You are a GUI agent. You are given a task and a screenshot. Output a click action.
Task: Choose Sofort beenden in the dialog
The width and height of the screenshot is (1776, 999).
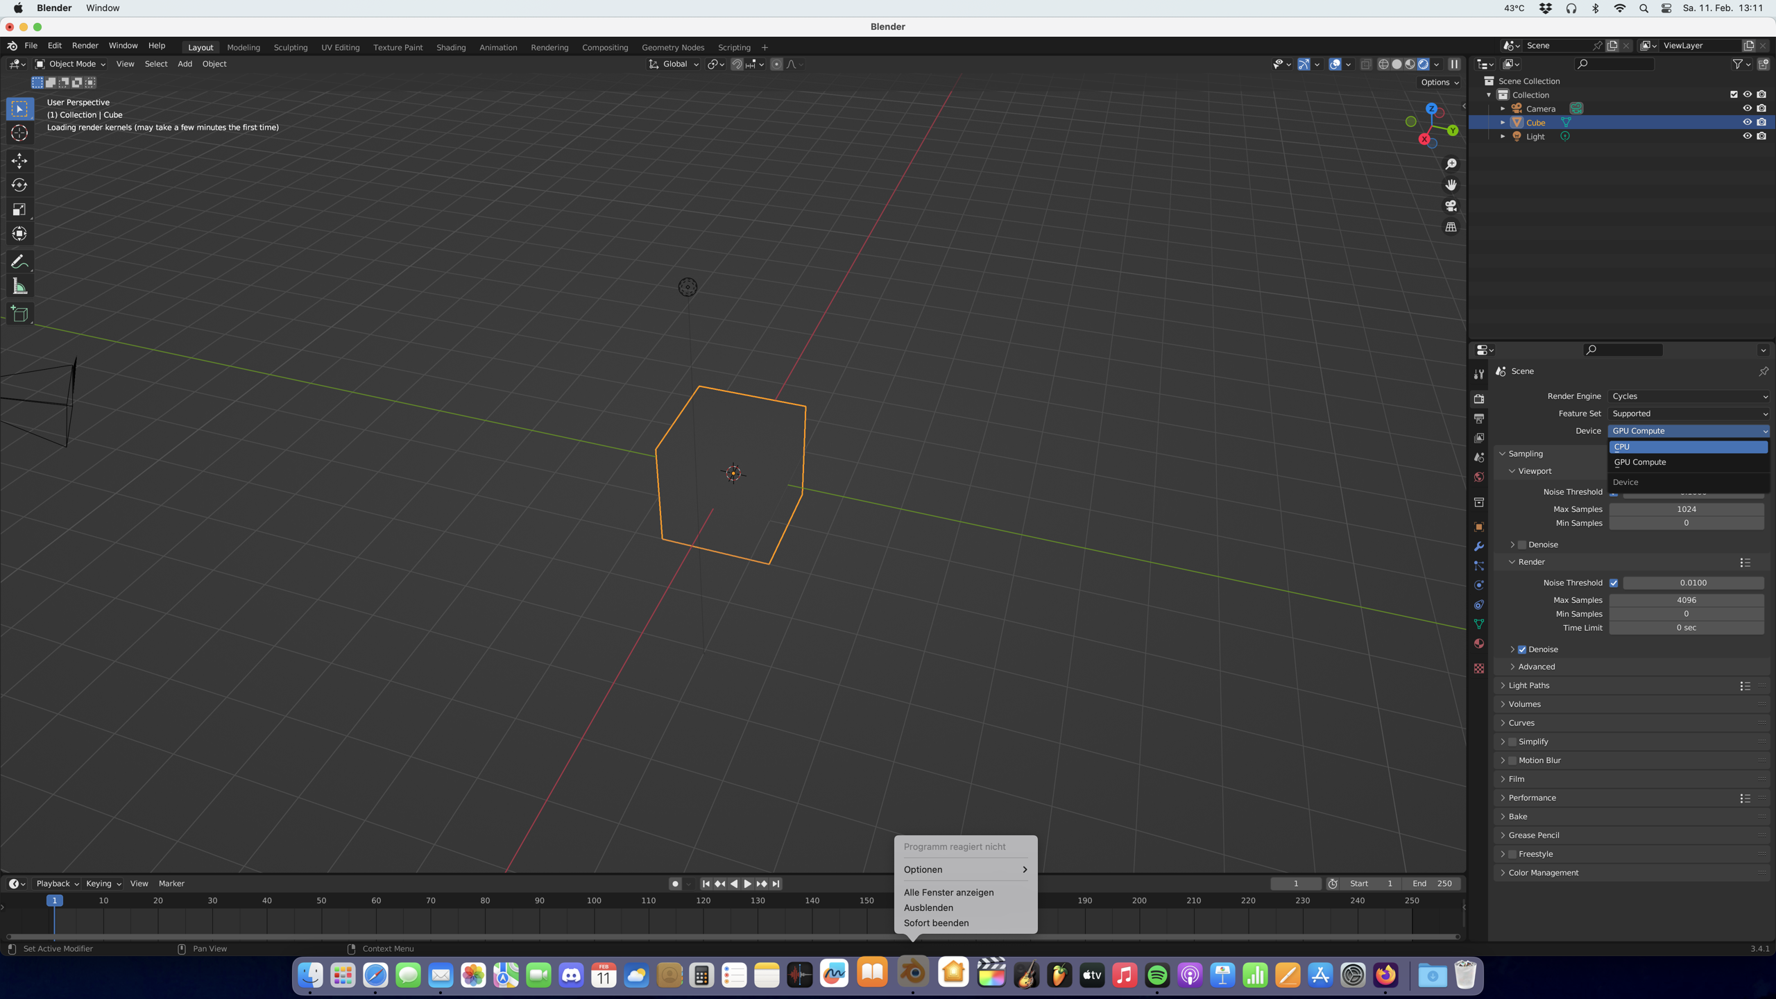point(936,923)
